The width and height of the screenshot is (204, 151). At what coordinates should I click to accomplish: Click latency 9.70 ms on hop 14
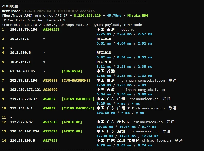pyautogui.click(x=104, y=145)
